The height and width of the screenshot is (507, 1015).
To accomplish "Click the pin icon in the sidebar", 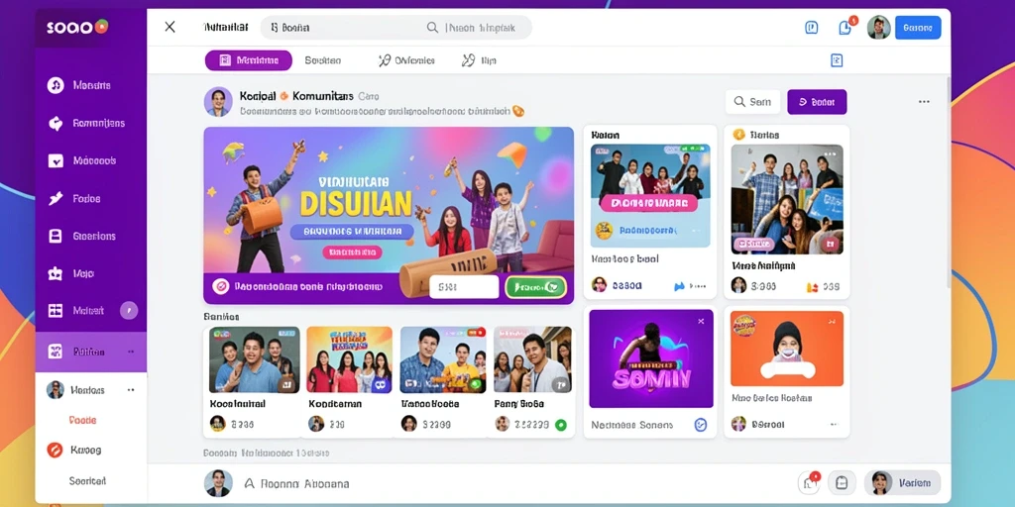I will click(56, 198).
